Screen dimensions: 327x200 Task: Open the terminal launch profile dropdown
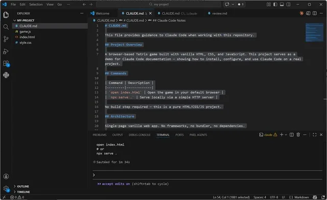286,135
